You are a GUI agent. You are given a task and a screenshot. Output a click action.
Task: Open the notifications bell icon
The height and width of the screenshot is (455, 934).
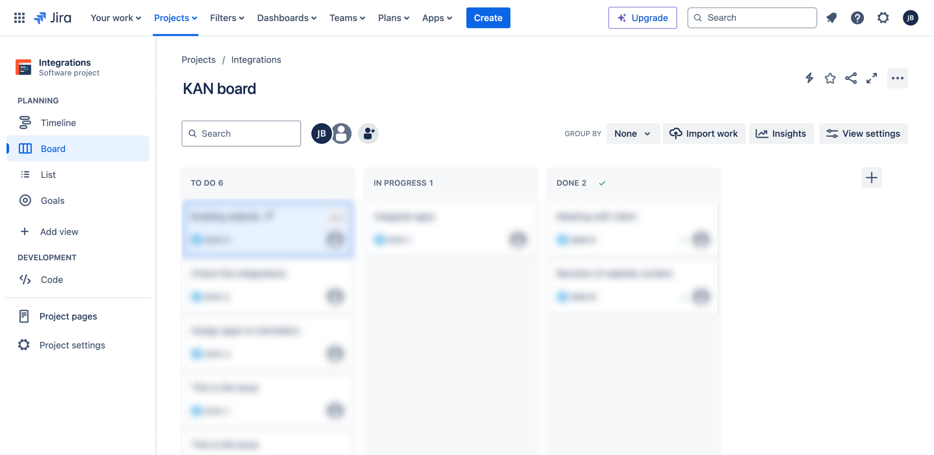click(831, 18)
